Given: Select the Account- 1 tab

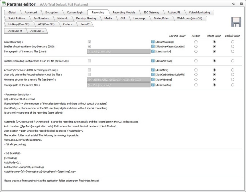Looking at the screenshot, I should click(37, 31).
